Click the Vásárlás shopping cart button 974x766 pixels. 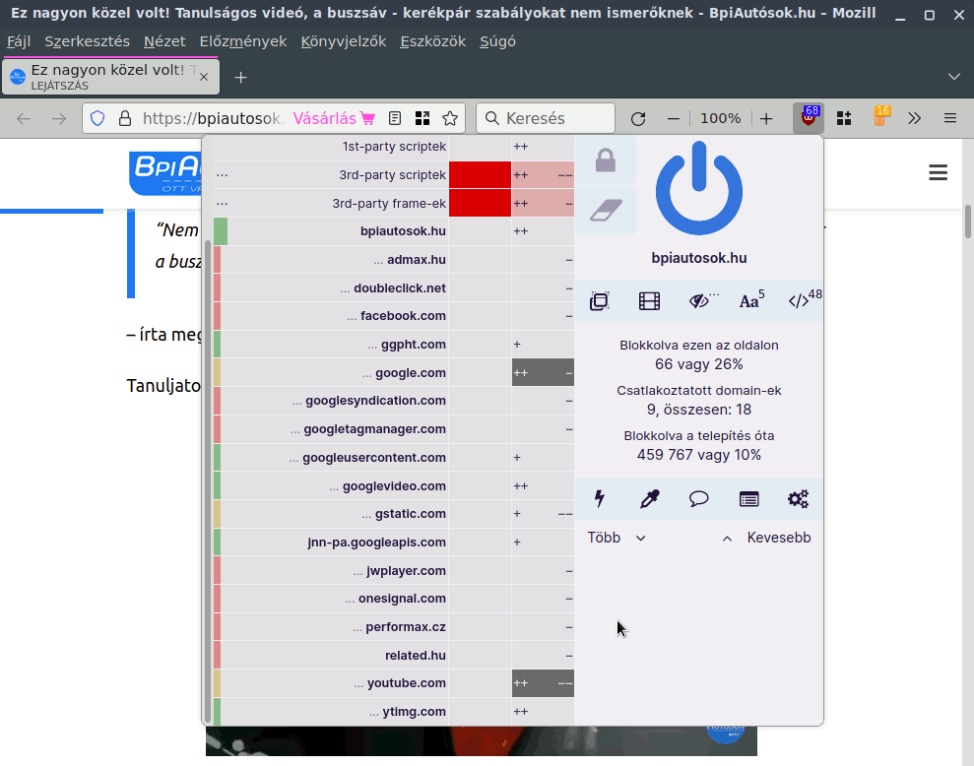334,118
